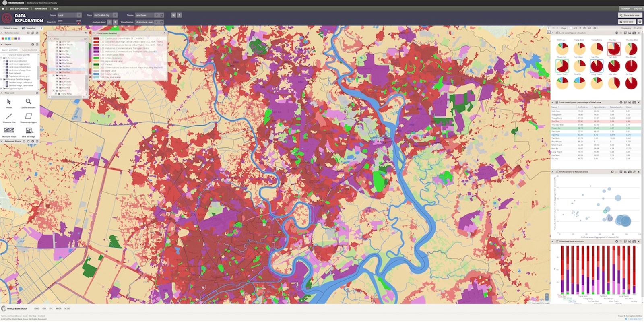This screenshot has width=644, height=322.
Task: Select the Measure line tool
Action: click(x=9, y=118)
